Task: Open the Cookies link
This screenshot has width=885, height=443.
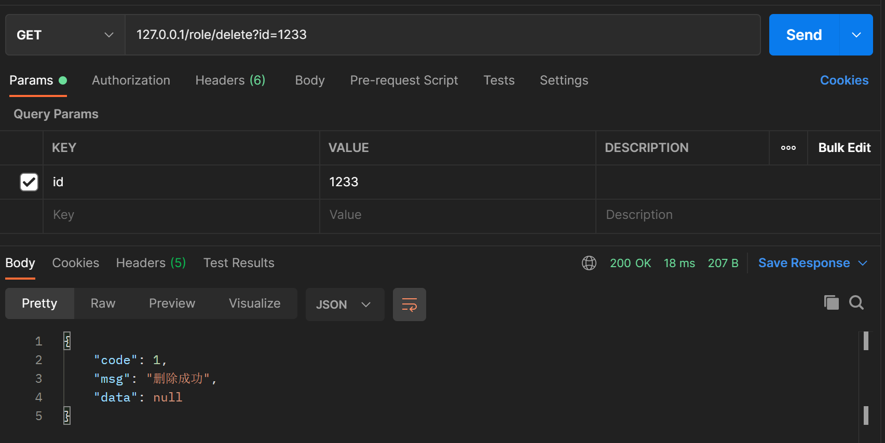Action: click(x=844, y=80)
